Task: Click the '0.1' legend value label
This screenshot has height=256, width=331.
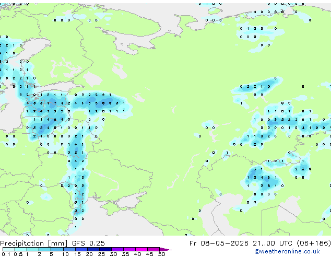Action: (6, 254)
